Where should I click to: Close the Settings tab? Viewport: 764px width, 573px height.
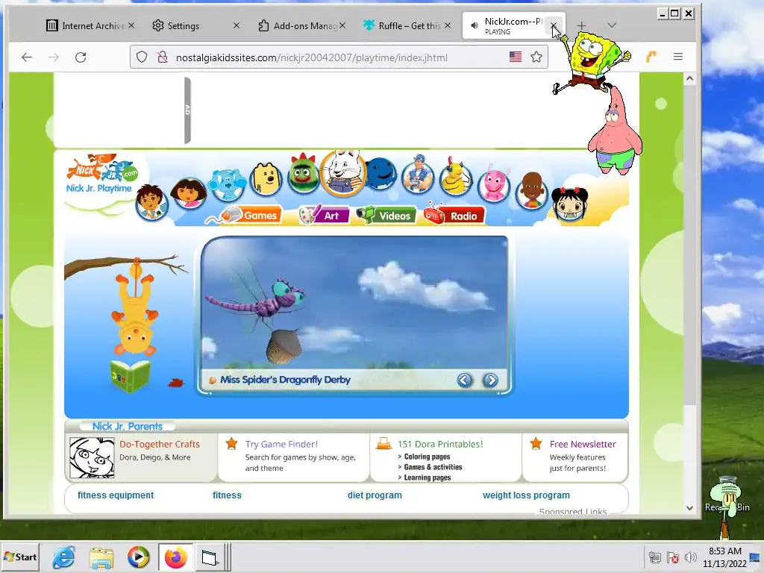coord(237,25)
